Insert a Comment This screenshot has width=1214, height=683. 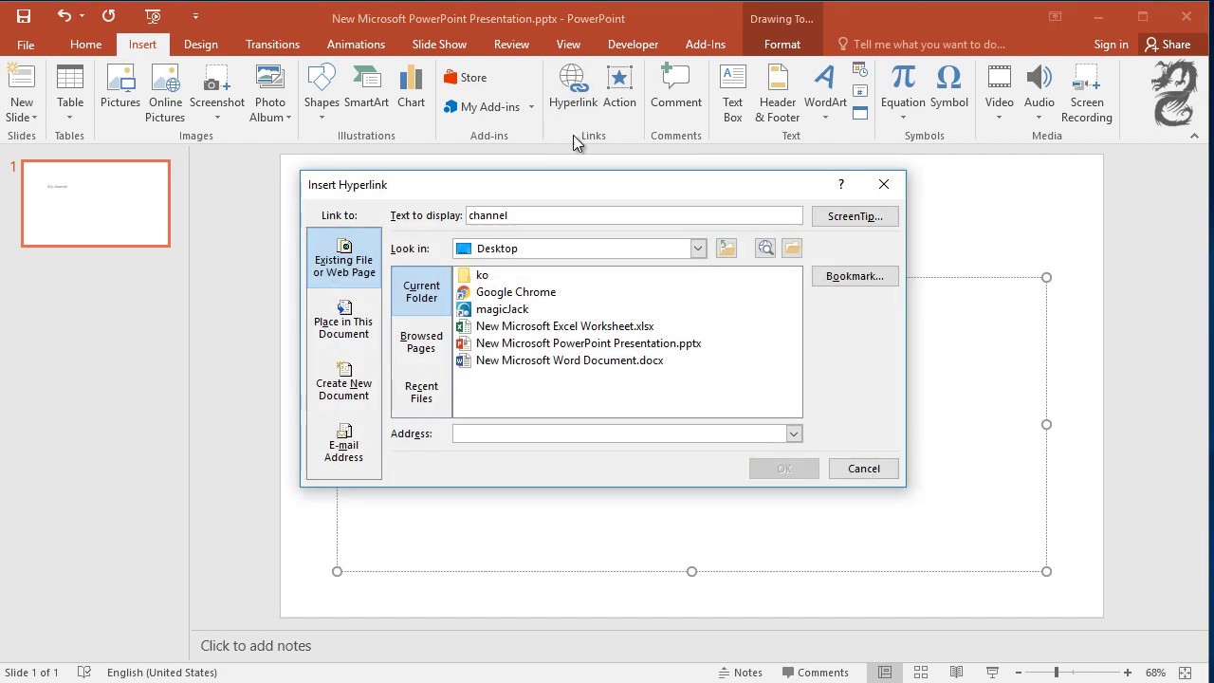676,87
